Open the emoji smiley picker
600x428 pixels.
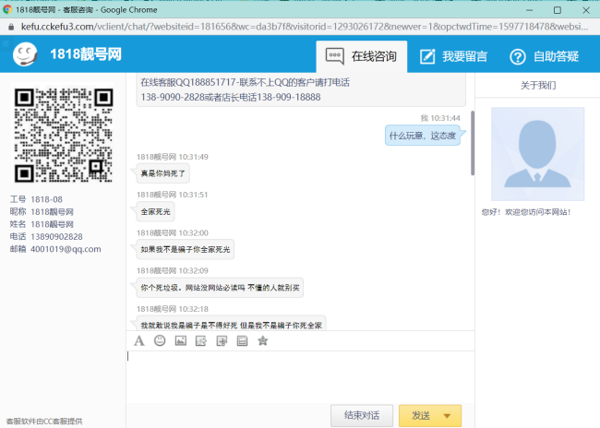[x=160, y=340]
